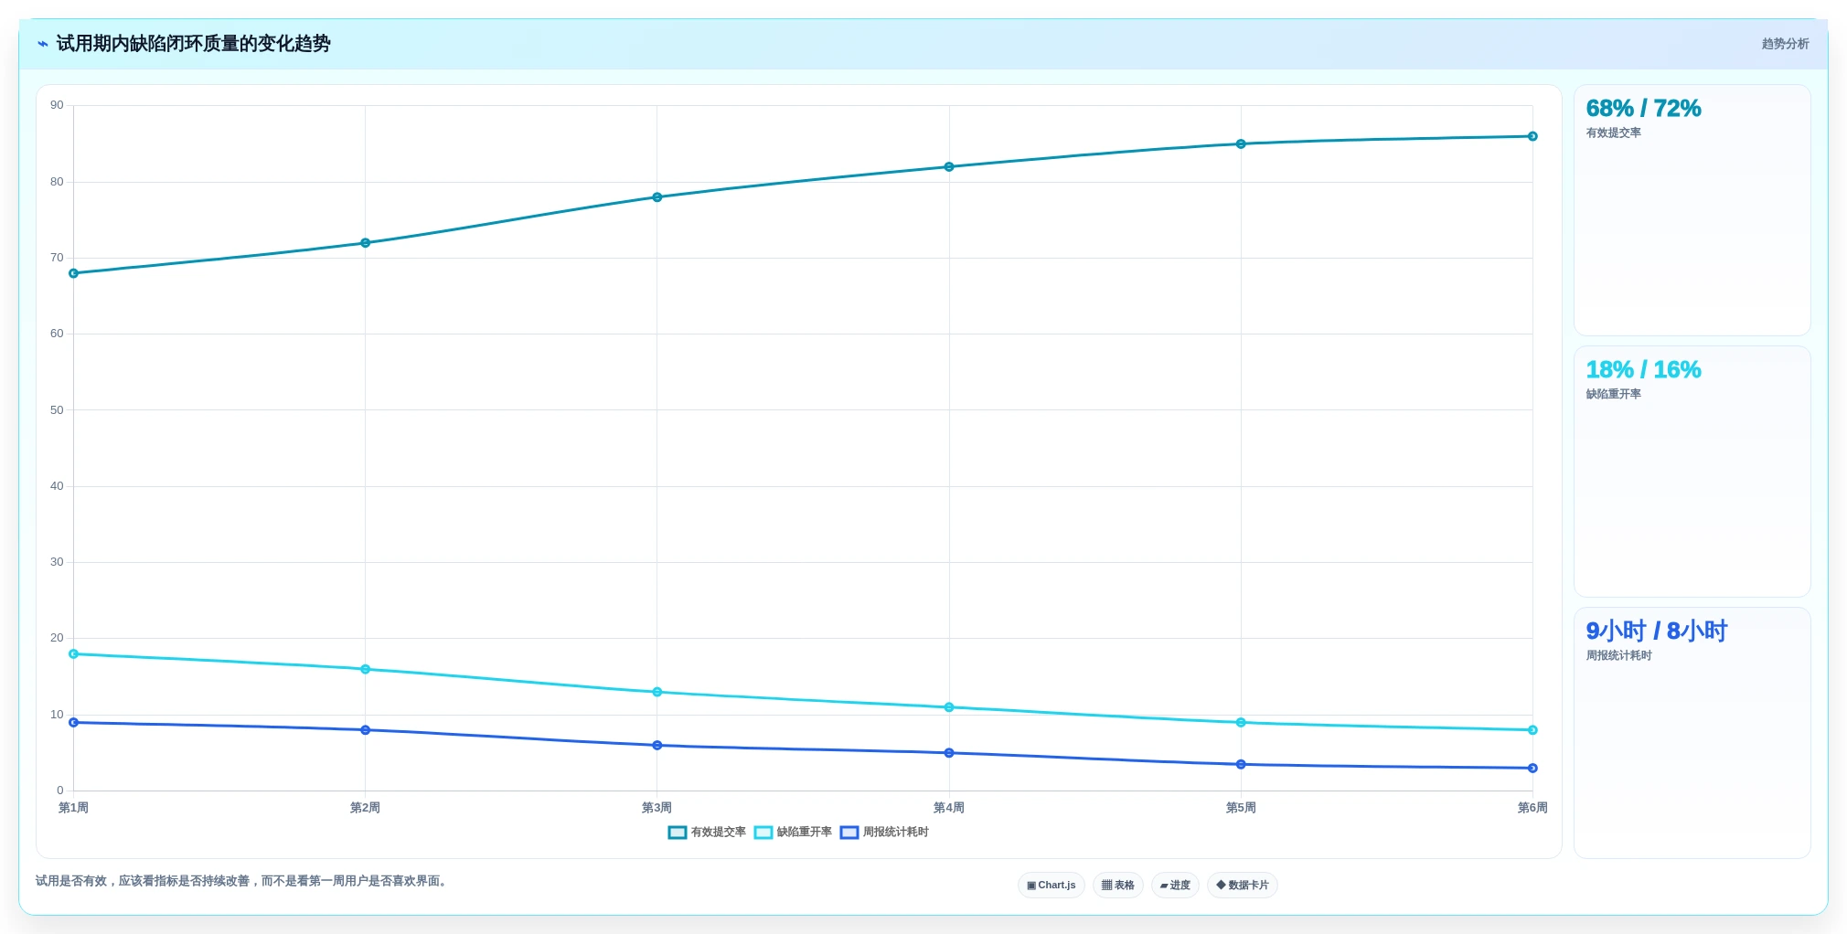1847x934 pixels.
Task: Toggle 有效提交率 legend entry
Action: pyautogui.click(x=707, y=833)
